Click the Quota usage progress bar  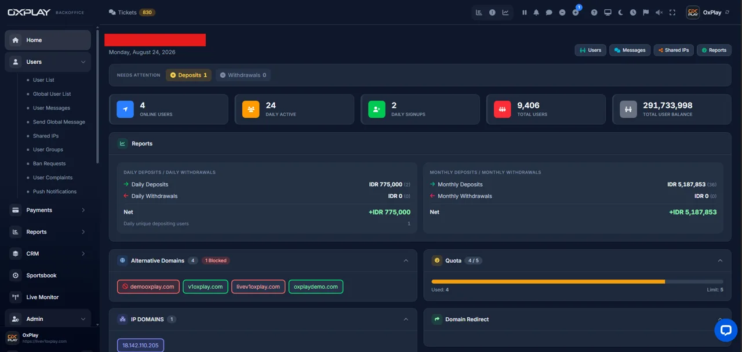(x=577, y=281)
